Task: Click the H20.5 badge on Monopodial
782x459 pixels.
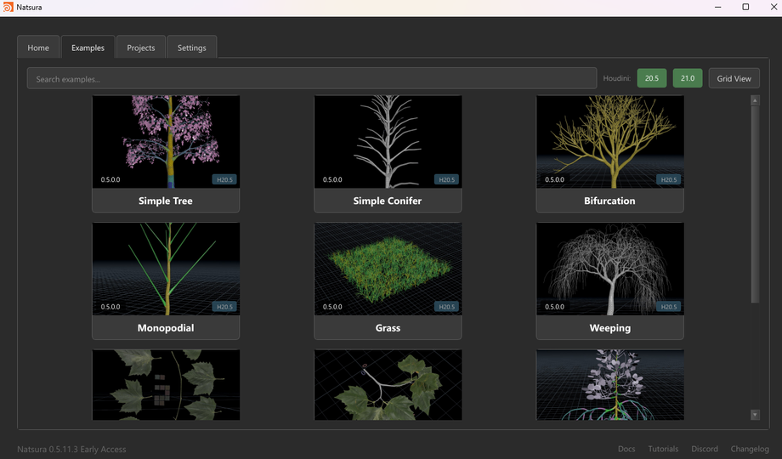Action: click(224, 307)
